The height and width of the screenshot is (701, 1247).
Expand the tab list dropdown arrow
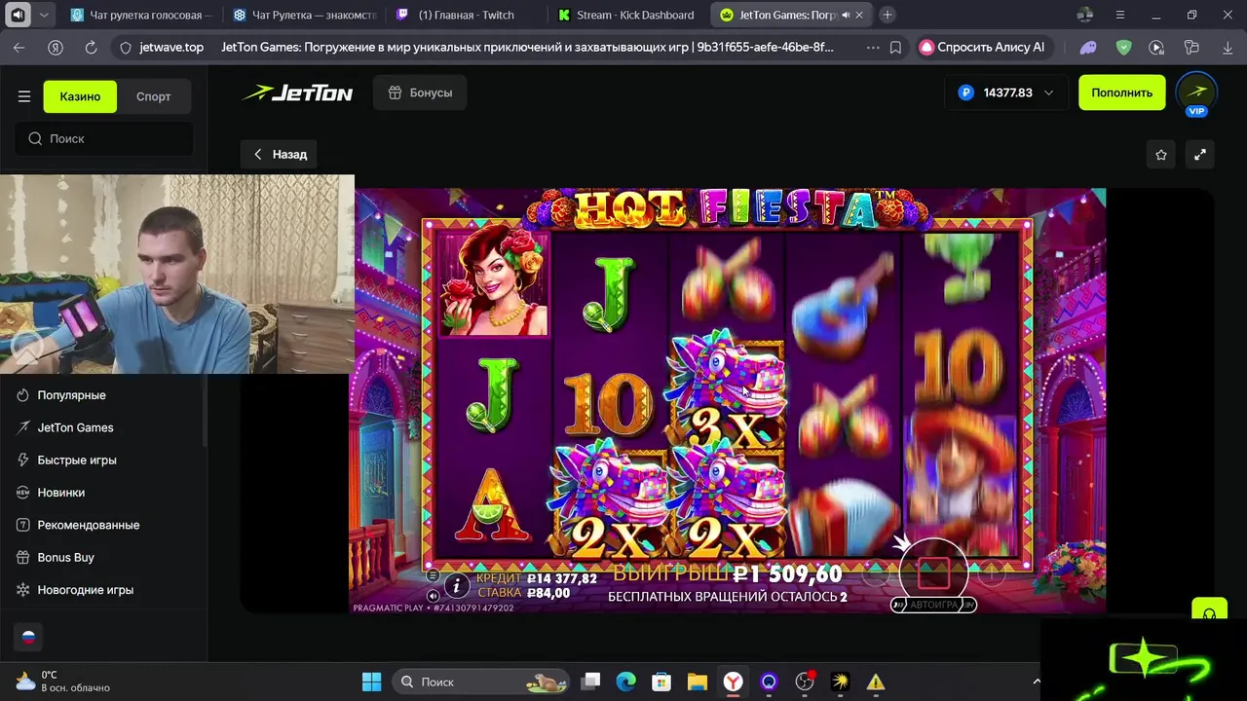(46, 15)
